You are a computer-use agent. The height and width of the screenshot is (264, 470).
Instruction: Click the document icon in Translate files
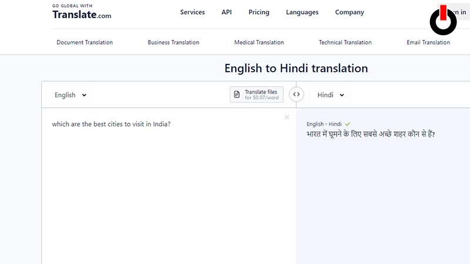coord(237,94)
